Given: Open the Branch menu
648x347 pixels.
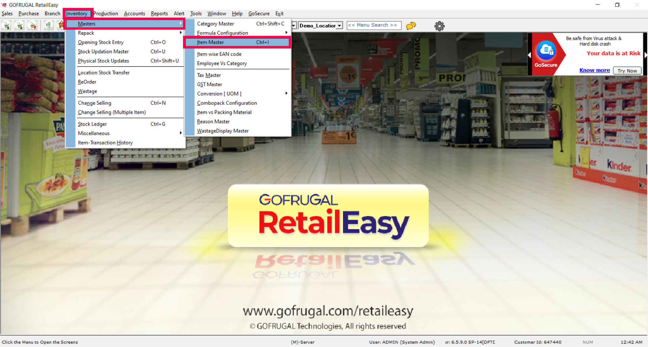Looking at the screenshot, I should (x=52, y=13).
